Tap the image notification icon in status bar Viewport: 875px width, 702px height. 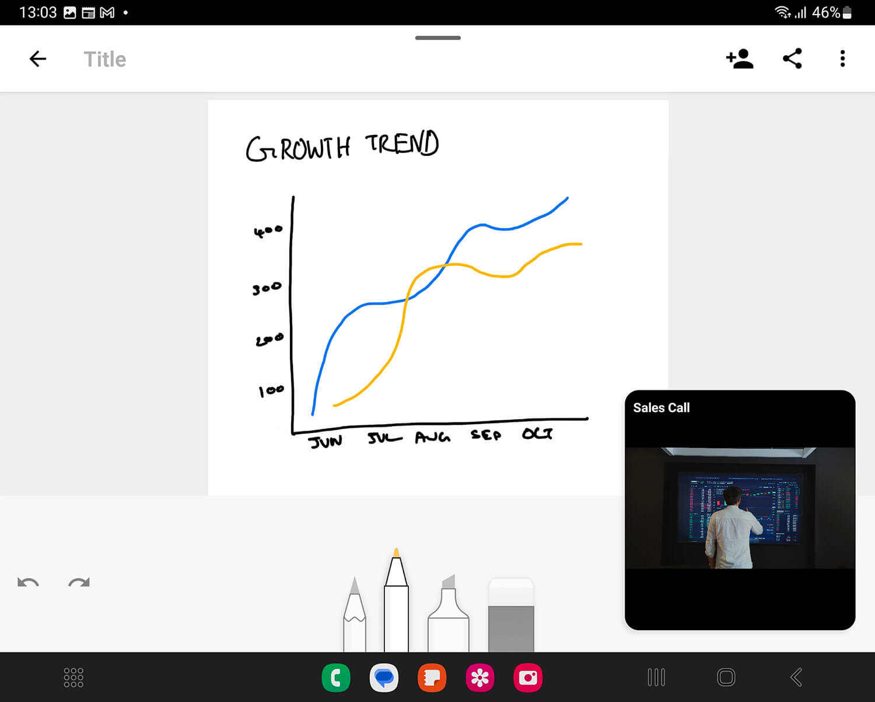click(69, 12)
